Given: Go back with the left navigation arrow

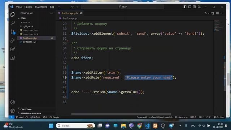Looking at the screenshot, I should (x=72, y=7).
